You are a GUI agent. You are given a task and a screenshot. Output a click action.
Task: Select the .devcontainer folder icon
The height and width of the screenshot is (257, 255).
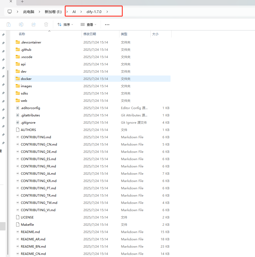point(18,42)
